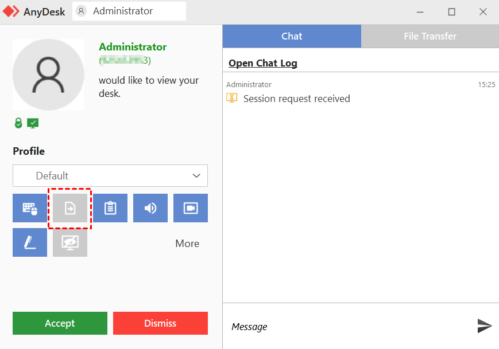The width and height of the screenshot is (499, 349).
Task: Open Chat Log link
Action: point(263,63)
